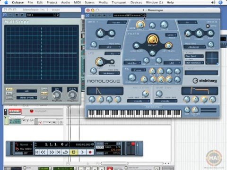This screenshot has height=170, width=227.
Task: Click the Spotlight search icon in the menu bar
Action: click(220, 2)
